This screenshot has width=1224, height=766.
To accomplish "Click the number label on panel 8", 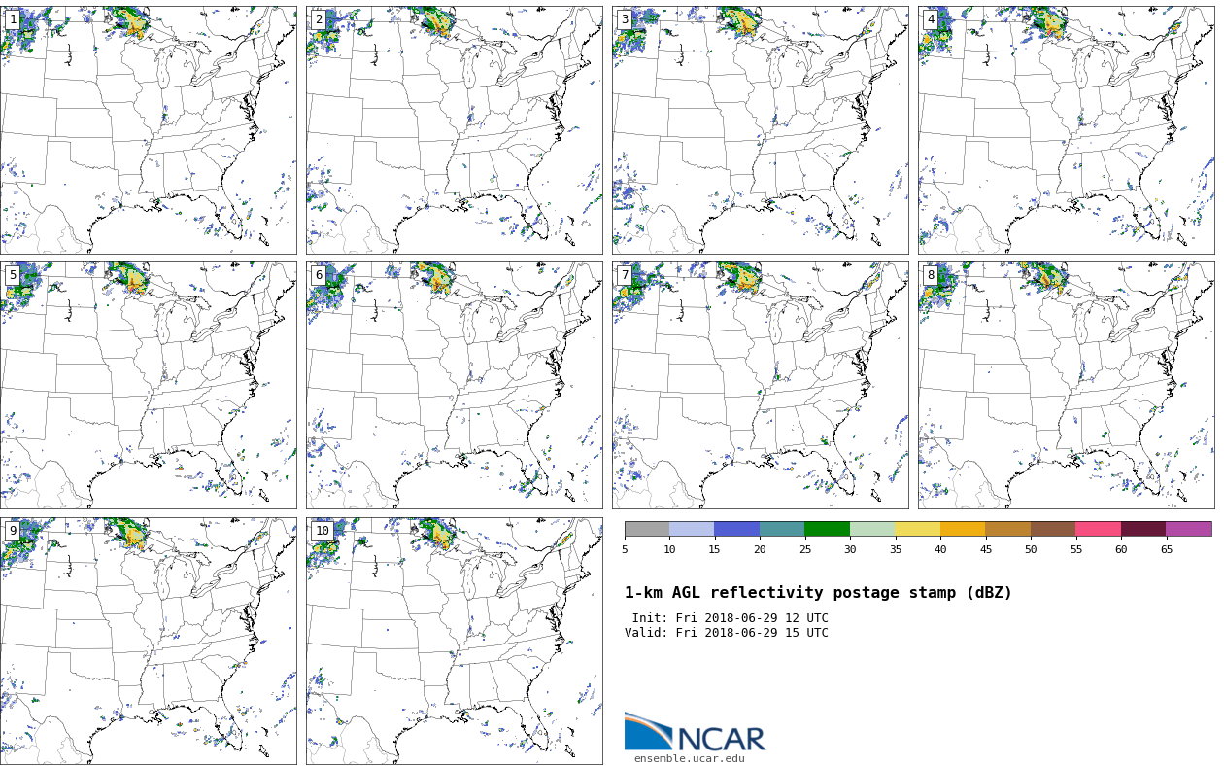I will click(931, 275).
